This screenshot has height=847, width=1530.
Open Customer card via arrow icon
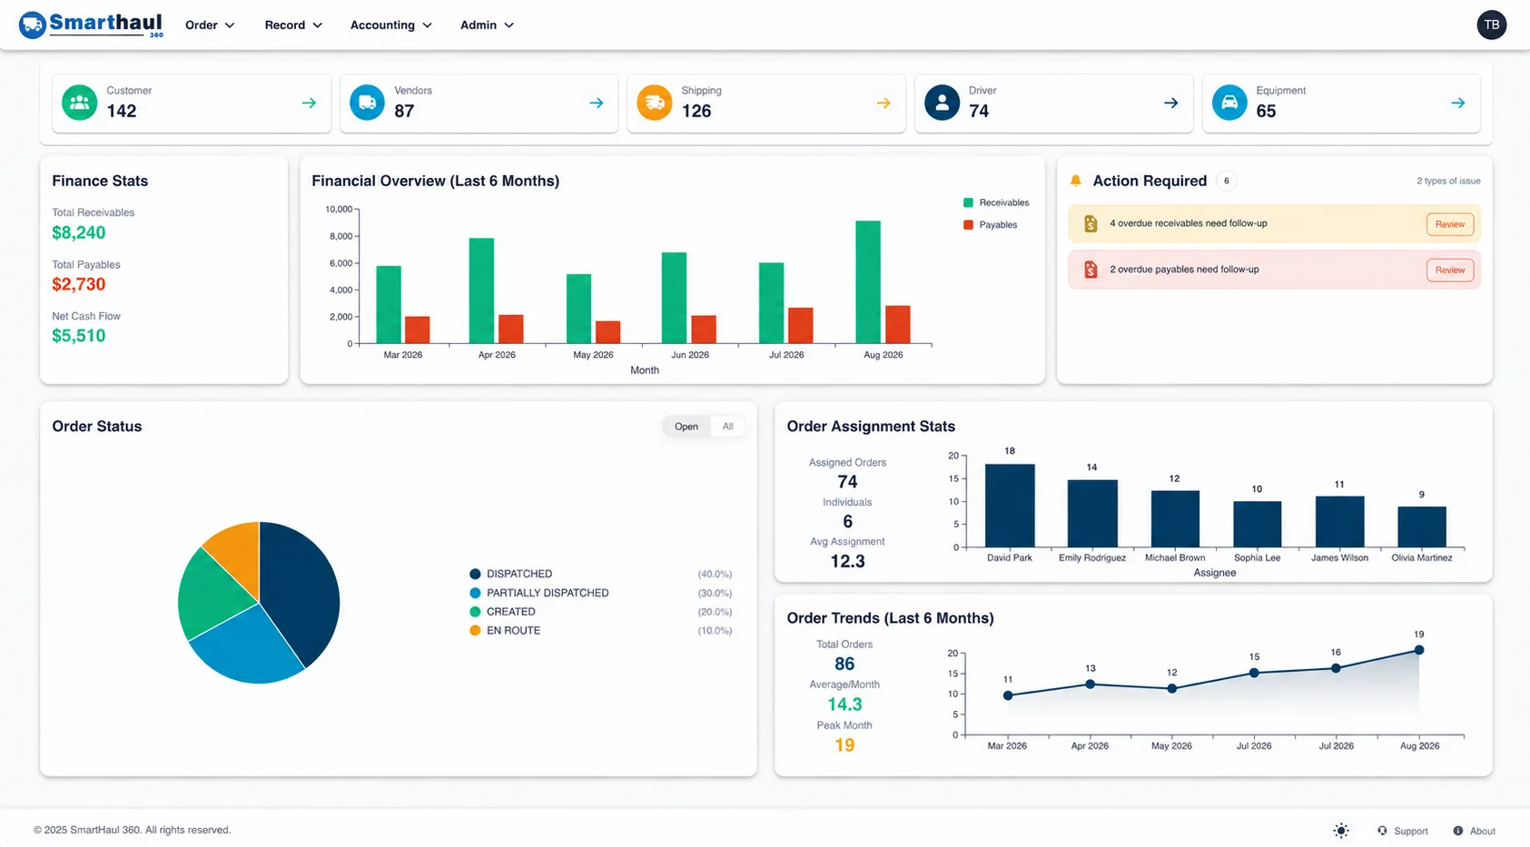(x=309, y=103)
